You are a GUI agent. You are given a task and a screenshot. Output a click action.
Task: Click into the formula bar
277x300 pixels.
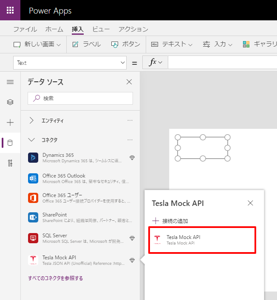[x=223, y=62]
